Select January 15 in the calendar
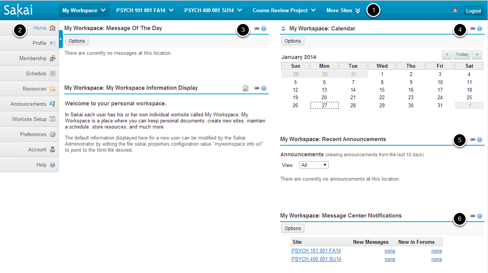The image size is (488, 273). click(382, 90)
